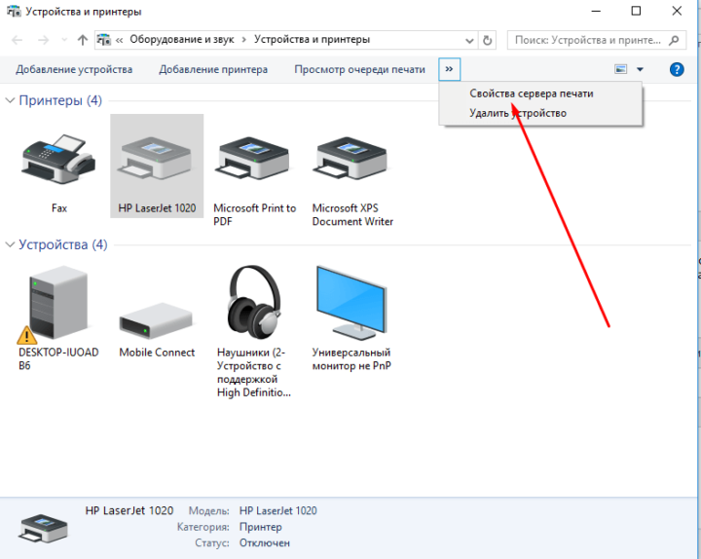Click the search devices and printers field
The width and height of the screenshot is (701, 559).
tap(589, 40)
